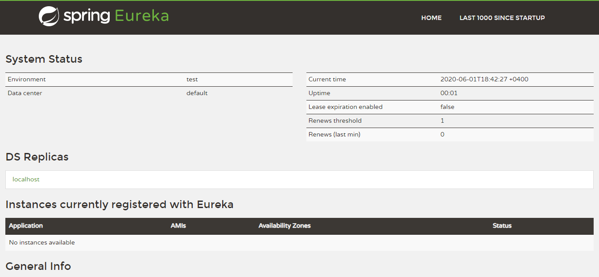Select the Data center label
Viewport: 599px width, 277px height.
25,93
